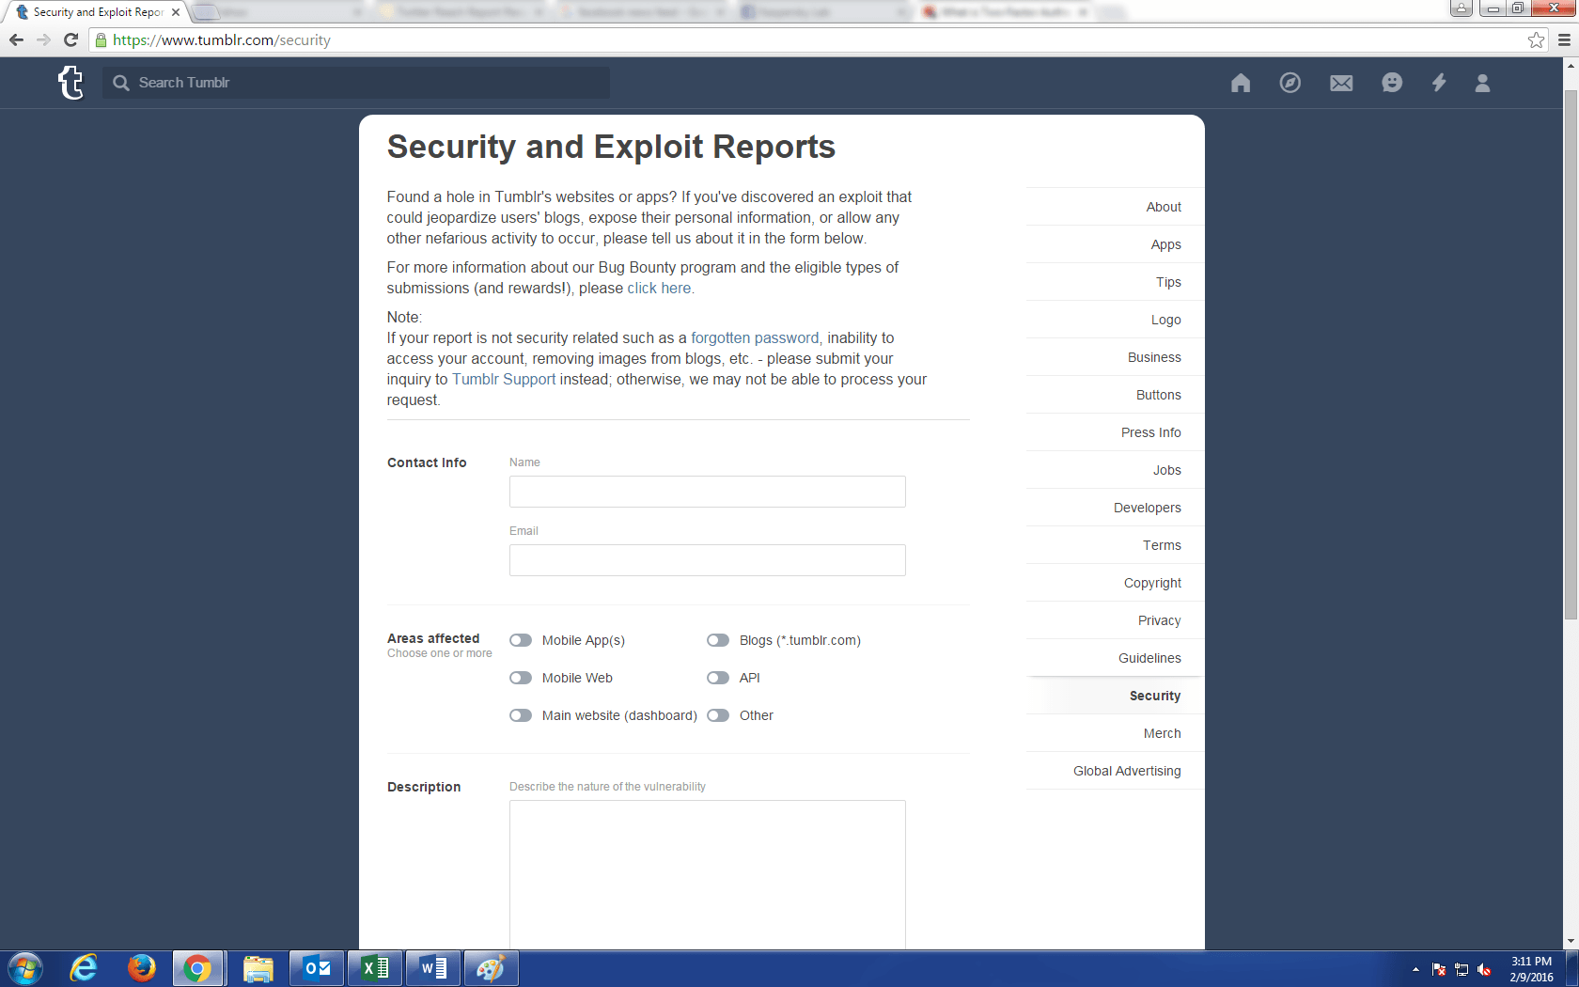The height and width of the screenshot is (987, 1579).
Task: Switch to Chrome in the taskbar
Action: click(197, 968)
